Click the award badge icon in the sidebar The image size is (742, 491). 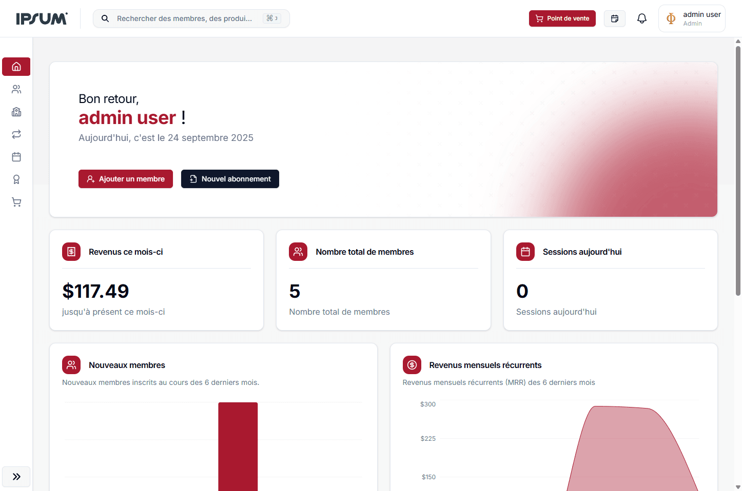click(x=16, y=179)
